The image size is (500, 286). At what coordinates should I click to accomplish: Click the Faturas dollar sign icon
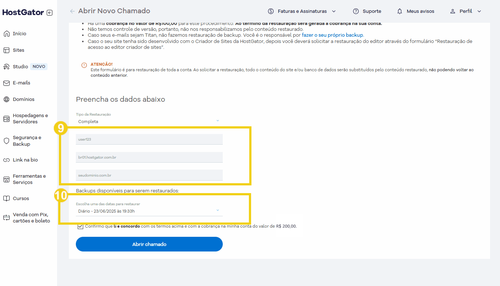[x=271, y=11]
